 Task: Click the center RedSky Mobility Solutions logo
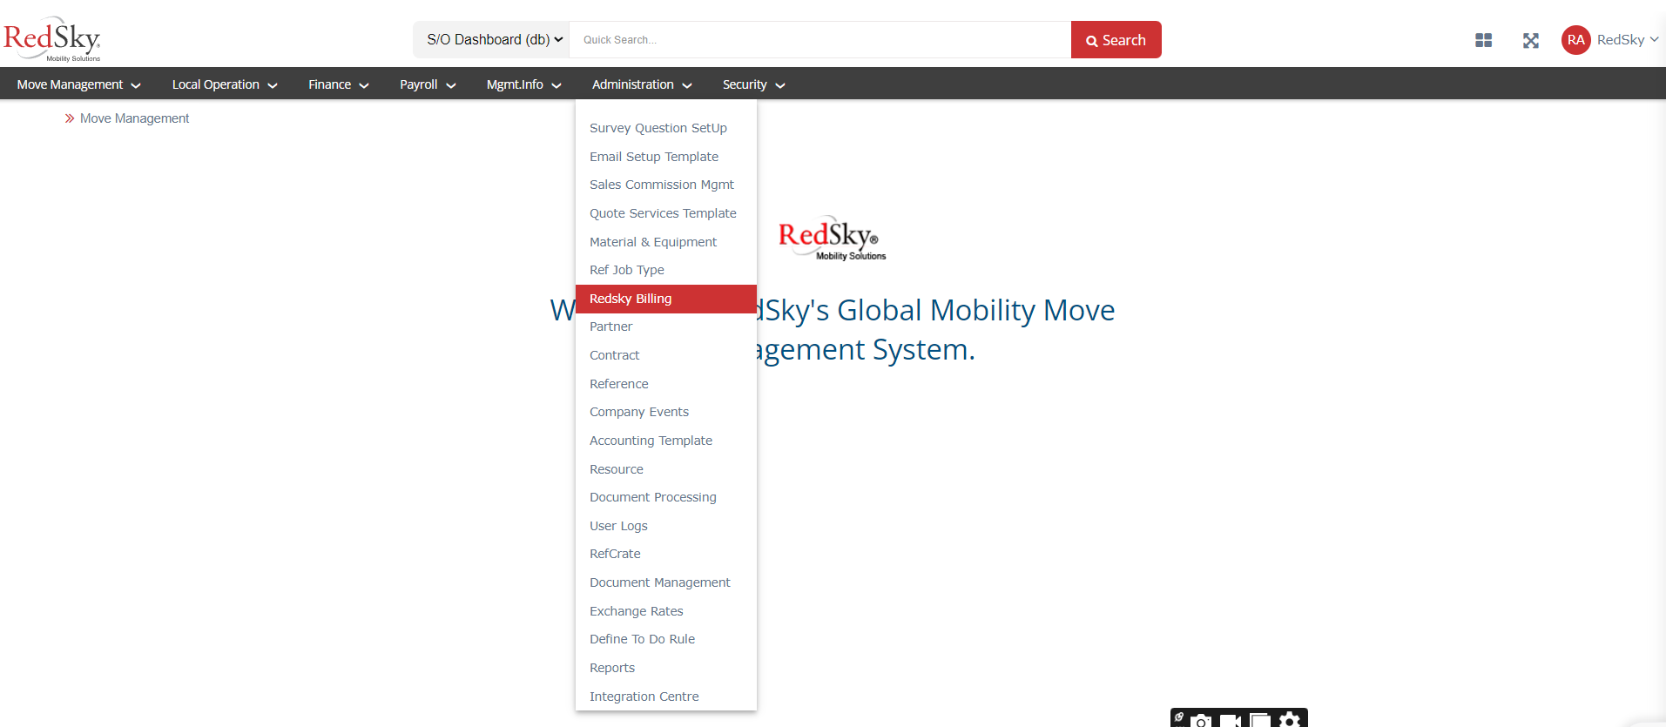coord(832,238)
